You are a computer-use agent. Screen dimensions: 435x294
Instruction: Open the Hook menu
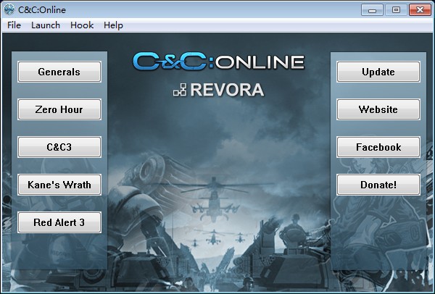[x=82, y=25]
